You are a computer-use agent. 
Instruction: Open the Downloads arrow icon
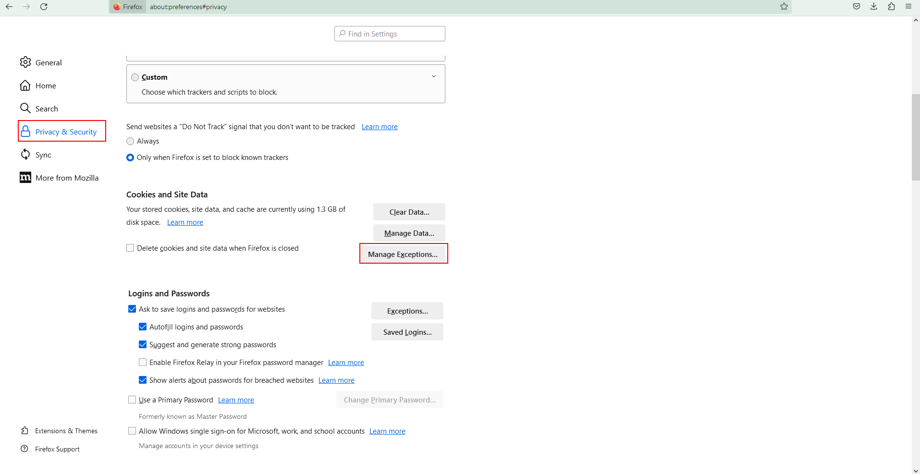point(873,7)
